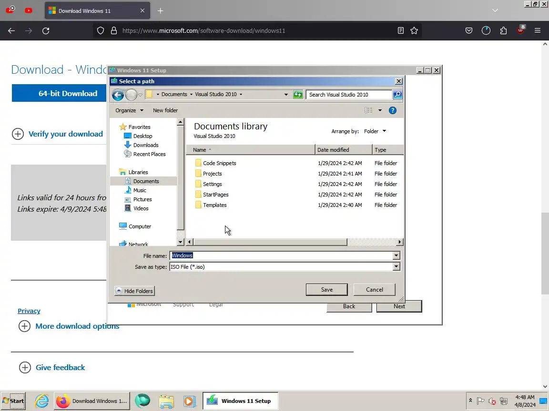Click the Search Visual Studio 2010 box

point(349,95)
